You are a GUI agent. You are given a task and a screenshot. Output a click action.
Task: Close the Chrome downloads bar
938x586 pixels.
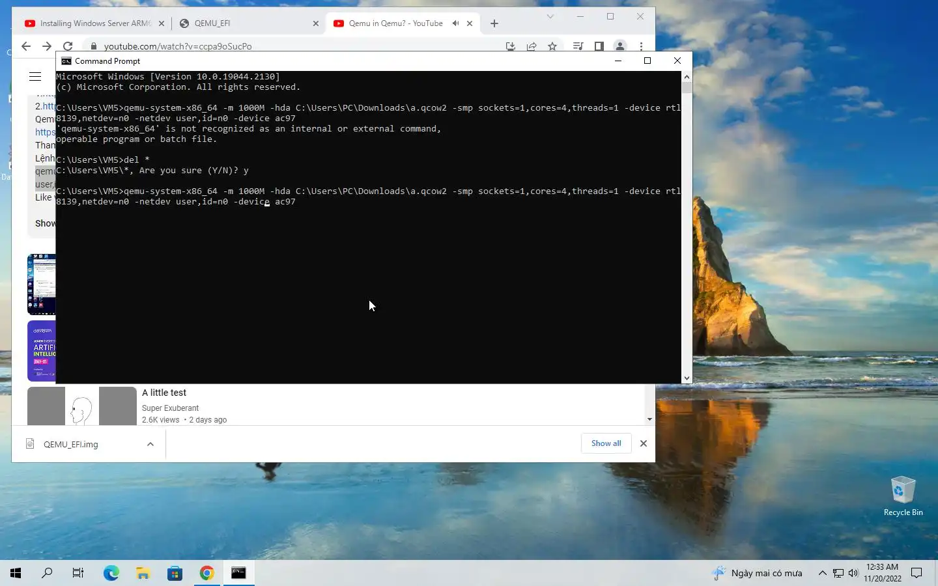pos(644,443)
